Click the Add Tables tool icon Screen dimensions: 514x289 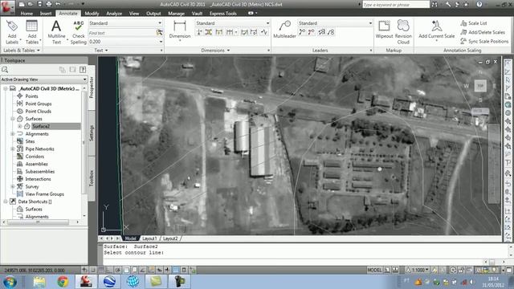(32, 32)
